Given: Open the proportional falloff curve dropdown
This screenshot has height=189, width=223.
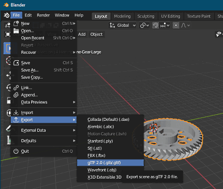Looking at the screenshot, I should pyautogui.click(x=185, y=25).
